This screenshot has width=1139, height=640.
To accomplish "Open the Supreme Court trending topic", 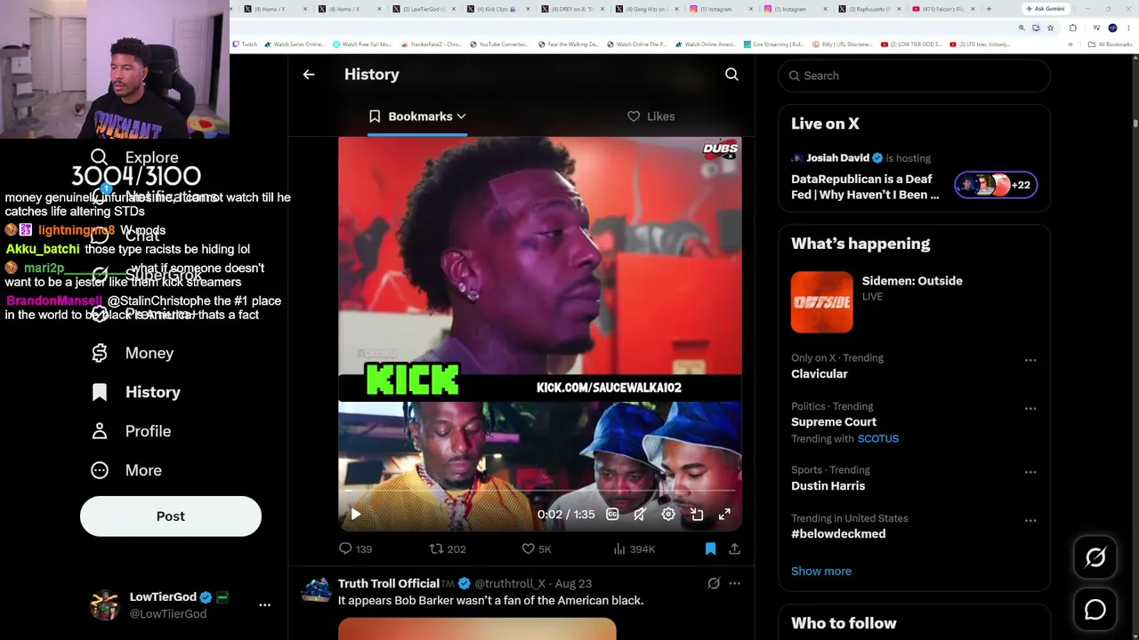I will (834, 422).
